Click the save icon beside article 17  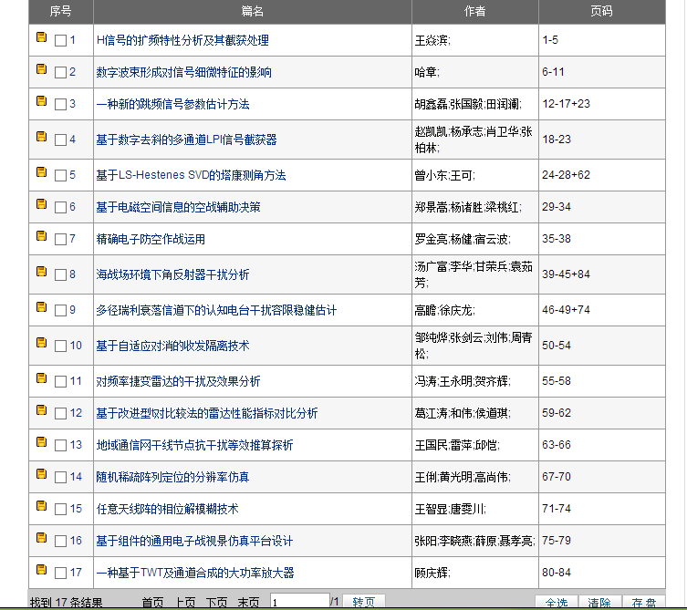(x=42, y=569)
